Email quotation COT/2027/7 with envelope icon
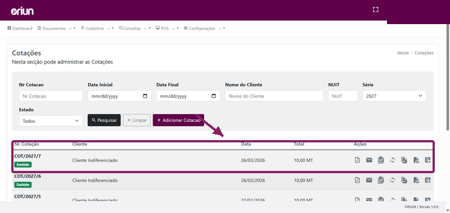The height and width of the screenshot is (213, 450). coord(369,160)
